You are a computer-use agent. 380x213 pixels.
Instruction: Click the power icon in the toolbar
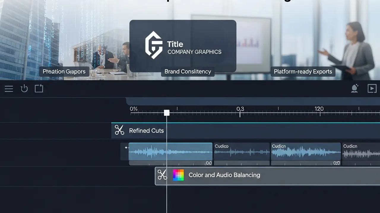pyautogui.click(x=24, y=88)
